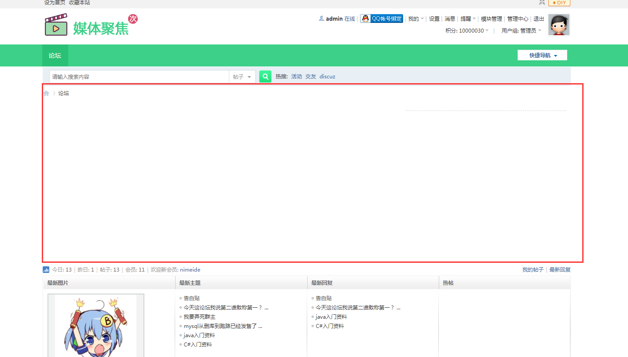Expand the 提醒 notifications dropdown

tap(468, 19)
